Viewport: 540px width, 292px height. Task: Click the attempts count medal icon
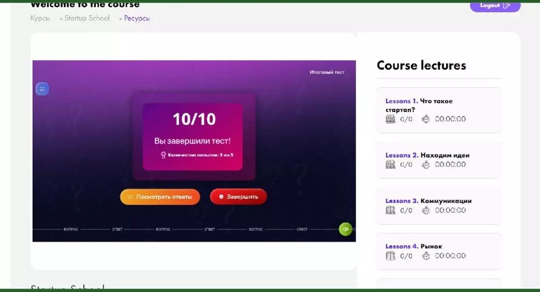pyautogui.click(x=163, y=155)
